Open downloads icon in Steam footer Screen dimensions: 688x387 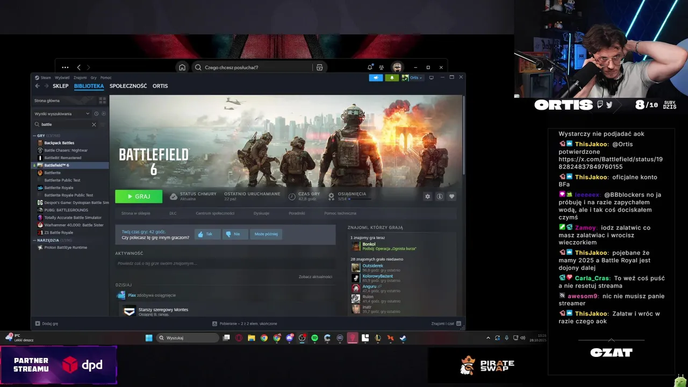(214, 324)
